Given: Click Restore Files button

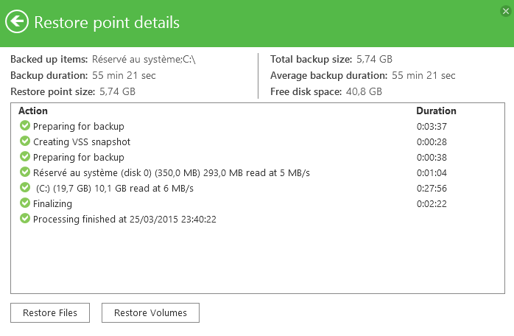Looking at the screenshot, I should [x=50, y=312].
